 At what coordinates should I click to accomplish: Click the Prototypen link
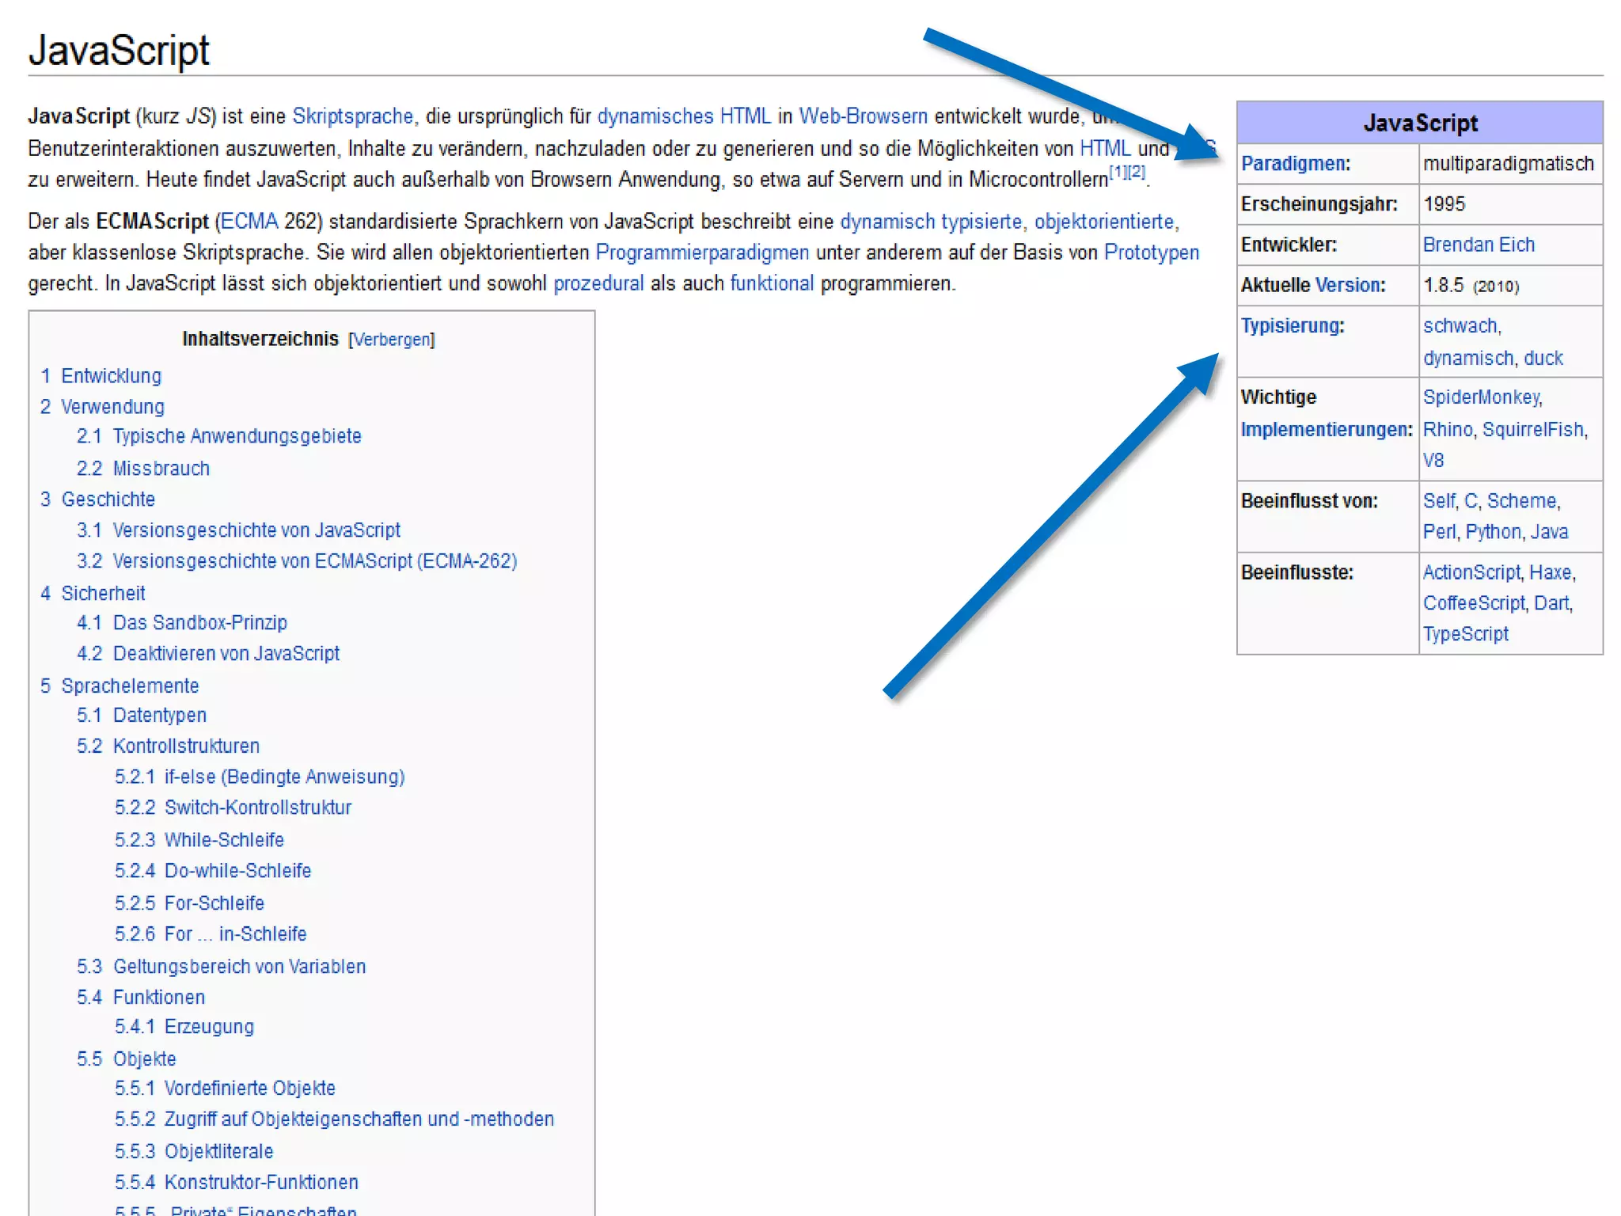tap(1151, 253)
